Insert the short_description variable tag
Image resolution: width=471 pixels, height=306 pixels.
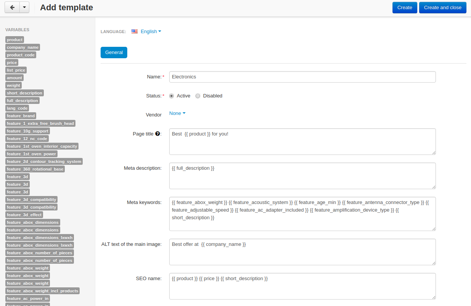(x=24, y=93)
